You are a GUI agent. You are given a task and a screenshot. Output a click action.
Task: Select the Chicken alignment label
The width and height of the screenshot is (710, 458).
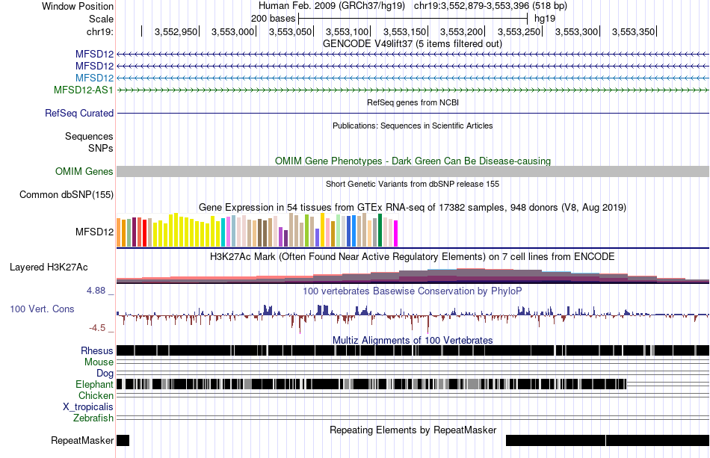[x=96, y=395]
